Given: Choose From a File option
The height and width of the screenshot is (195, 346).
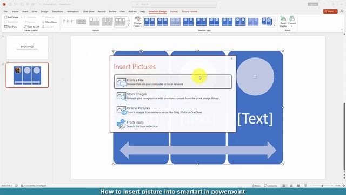Looking at the screenshot, I should (173, 82).
